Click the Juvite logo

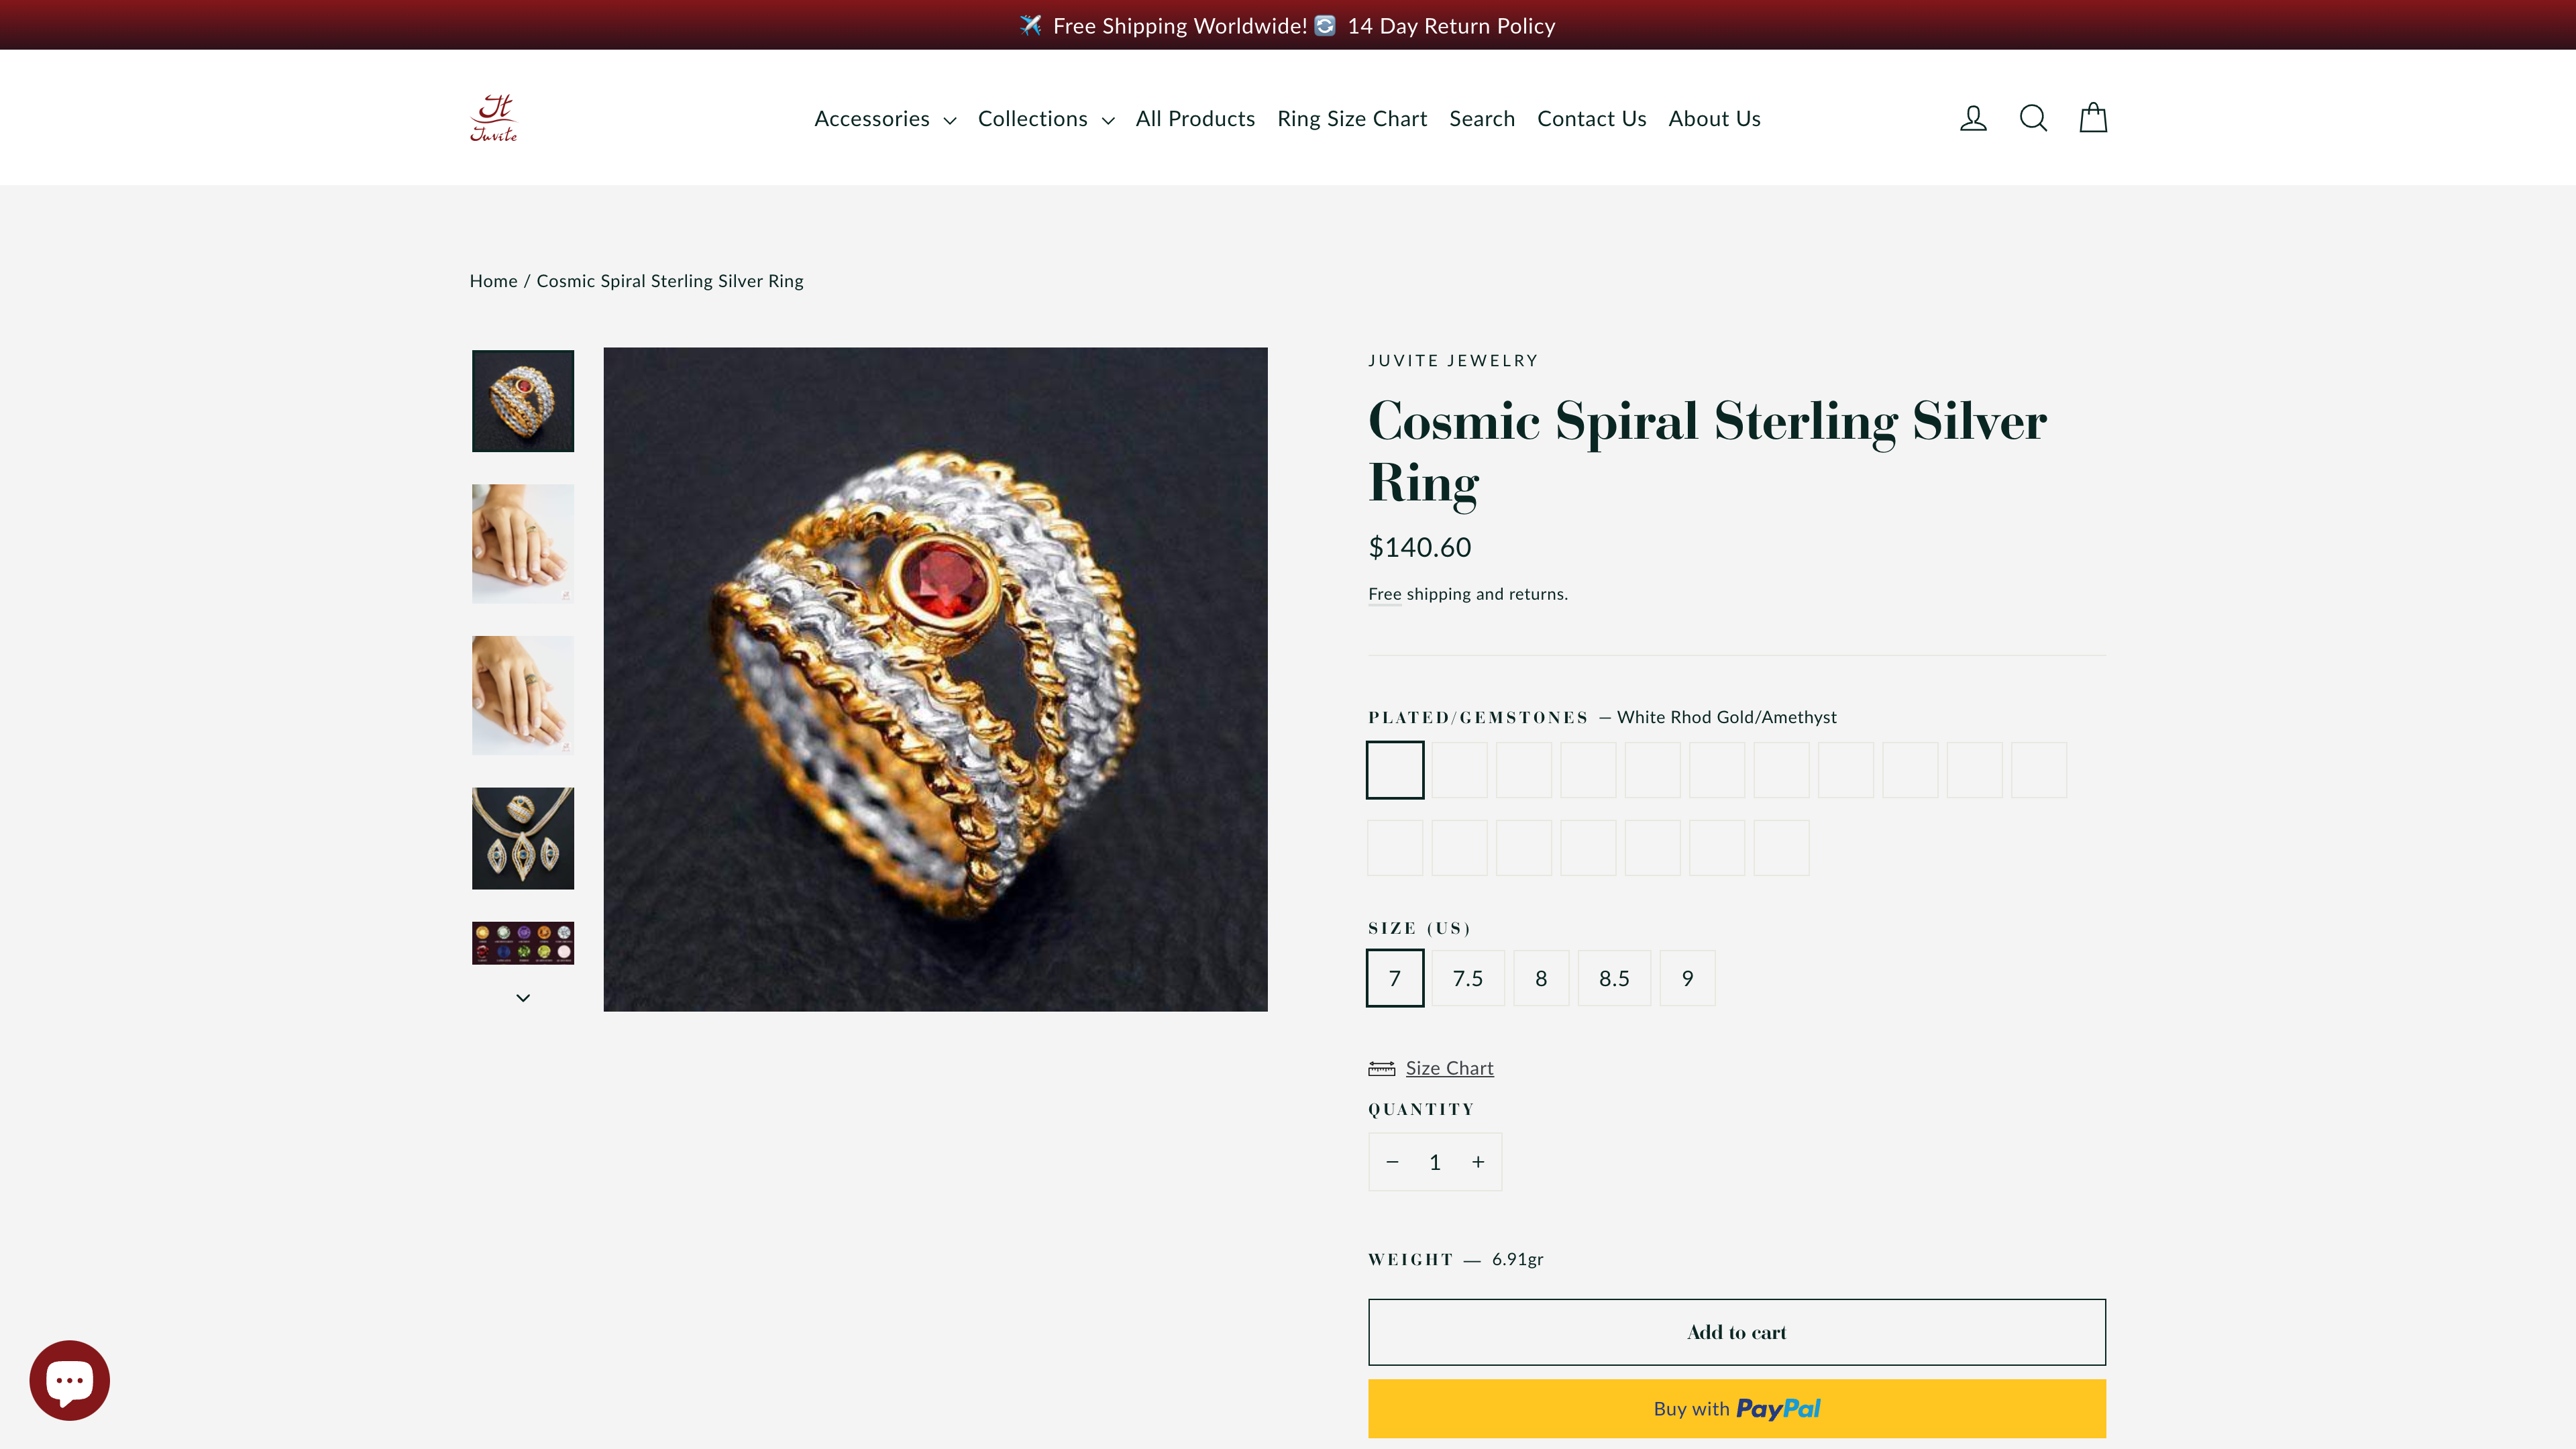(x=493, y=117)
